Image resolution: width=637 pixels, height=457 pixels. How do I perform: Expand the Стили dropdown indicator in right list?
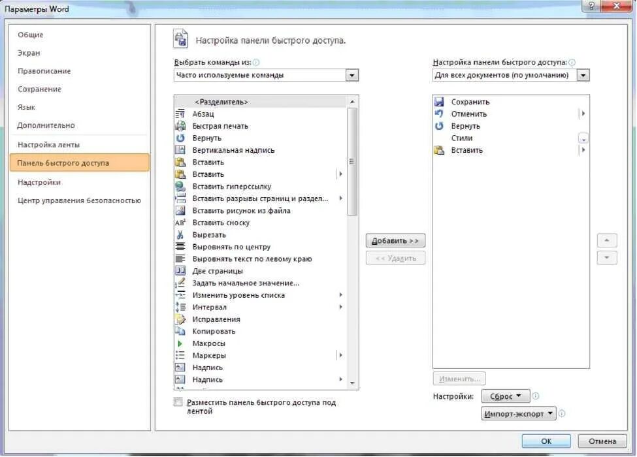583,138
